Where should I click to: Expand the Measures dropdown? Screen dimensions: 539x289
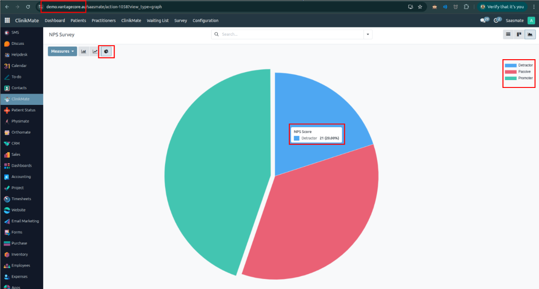coord(62,51)
